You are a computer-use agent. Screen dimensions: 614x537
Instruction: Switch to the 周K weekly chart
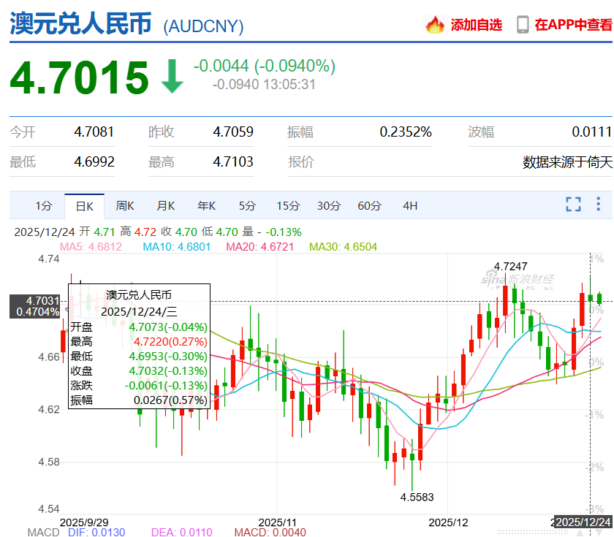(x=125, y=206)
